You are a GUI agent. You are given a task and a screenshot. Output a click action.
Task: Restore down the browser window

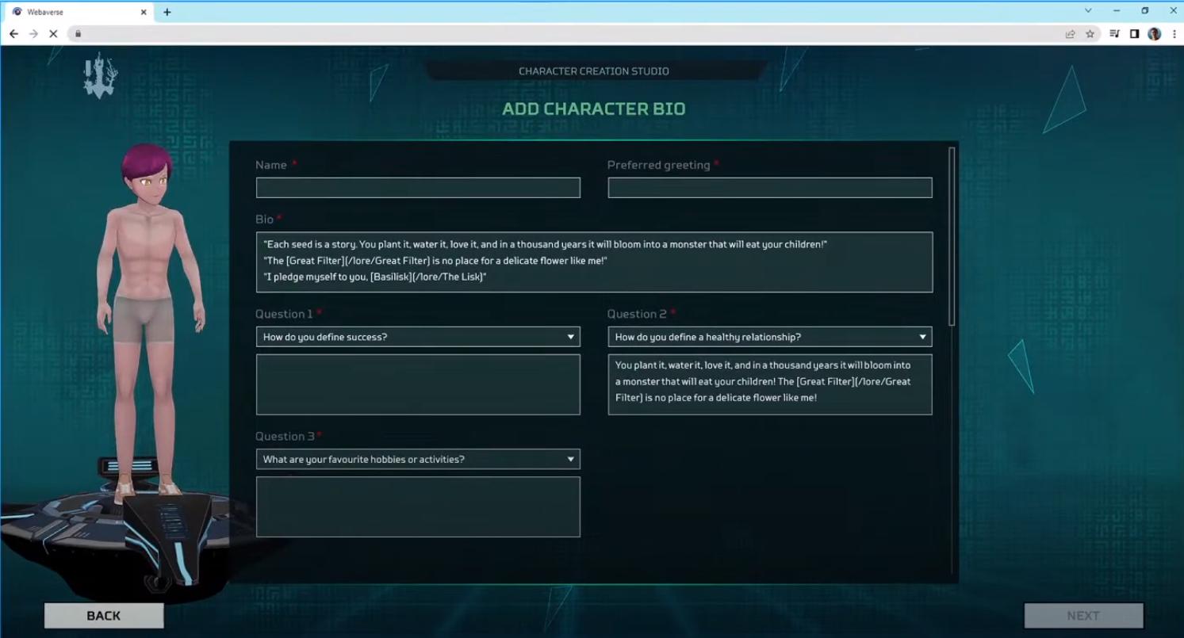click(1145, 11)
